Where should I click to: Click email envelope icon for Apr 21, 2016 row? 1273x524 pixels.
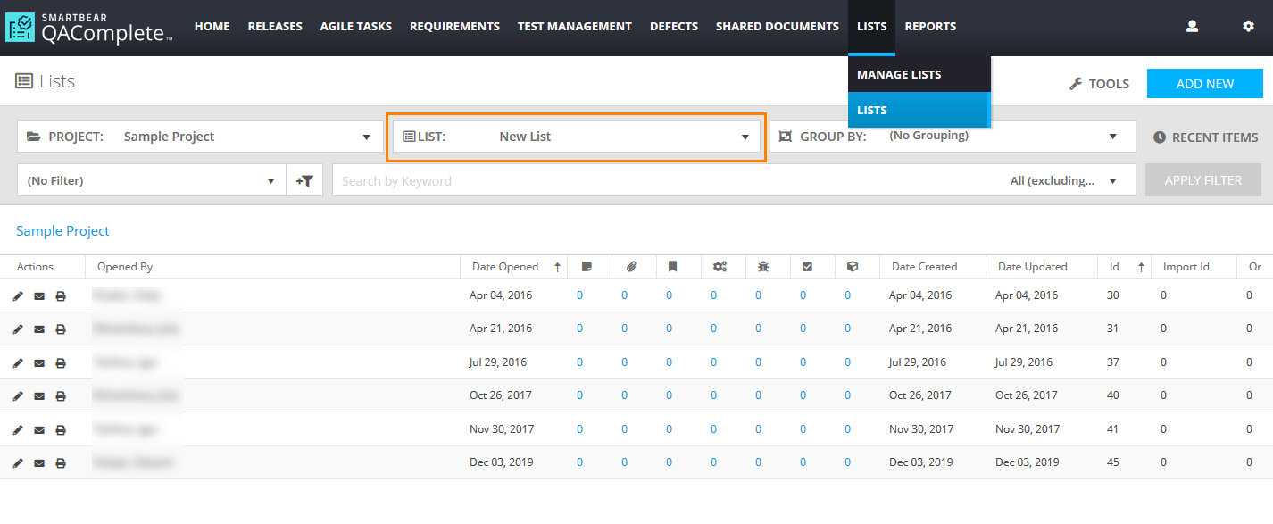coord(39,329)
